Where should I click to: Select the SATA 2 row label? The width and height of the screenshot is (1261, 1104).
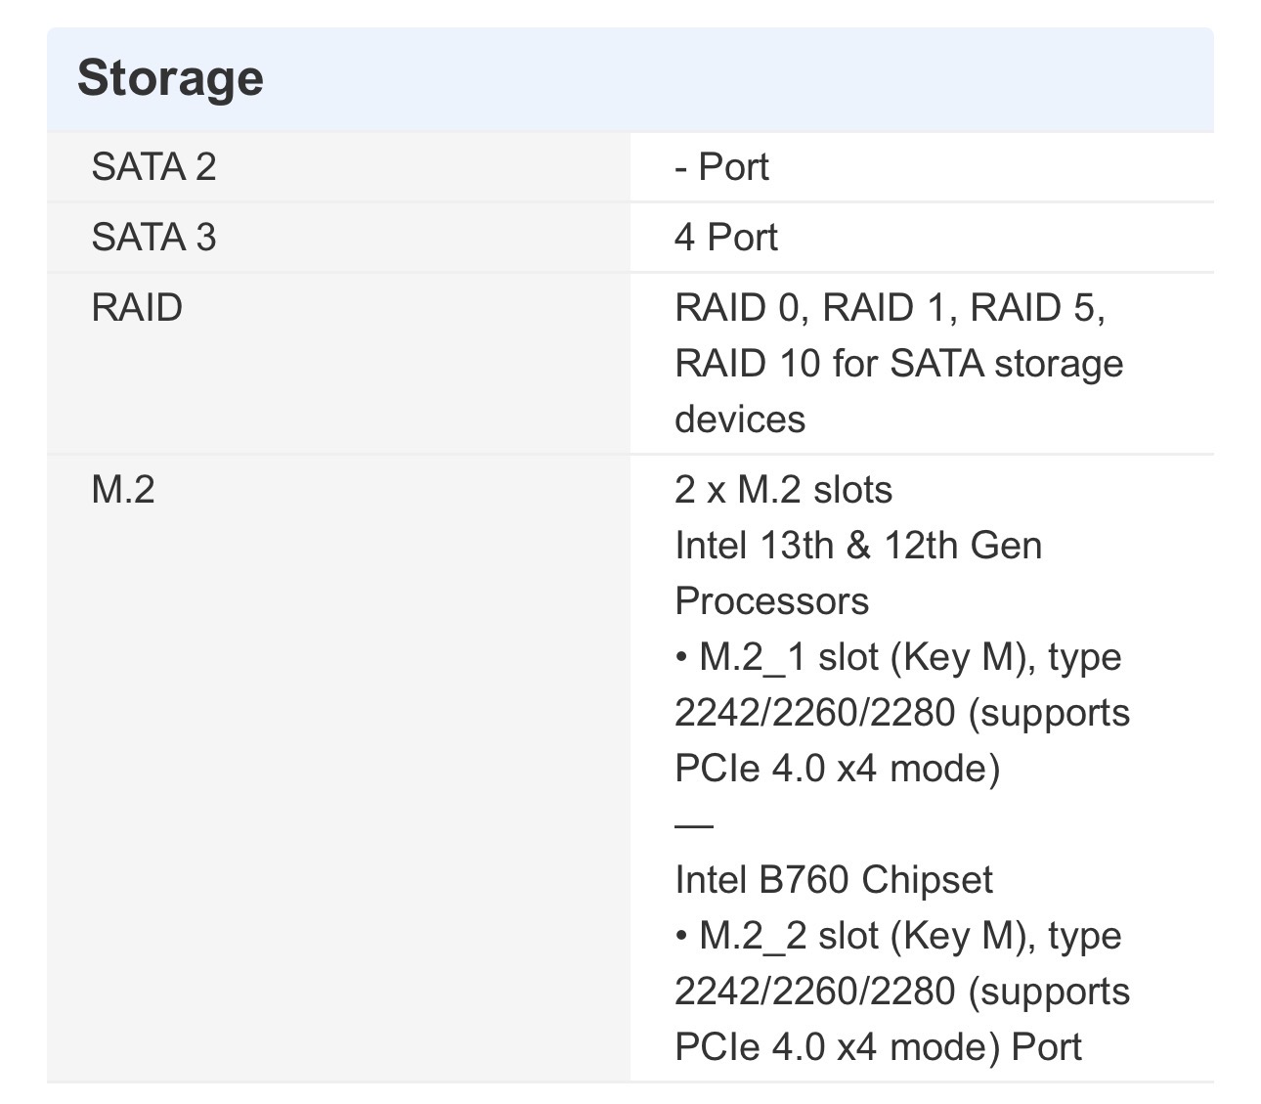click(x=153, y=167)
